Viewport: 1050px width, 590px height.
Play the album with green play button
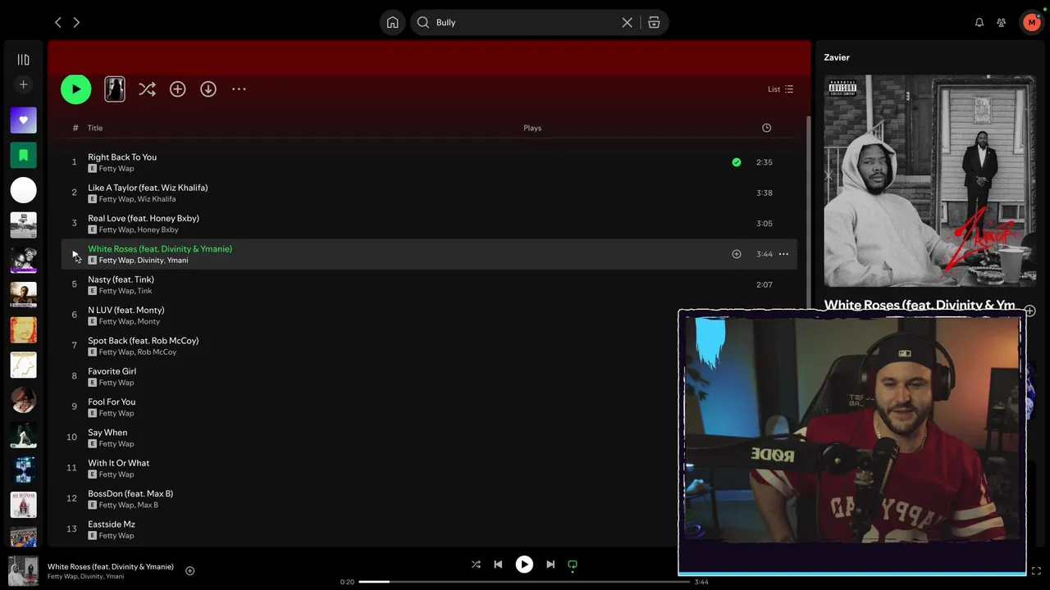click(75, 89)
